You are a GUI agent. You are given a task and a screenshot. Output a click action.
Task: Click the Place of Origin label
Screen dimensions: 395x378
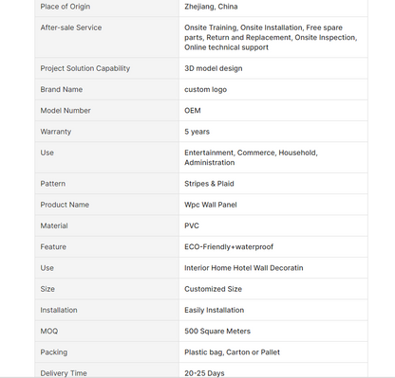point(66,7)
